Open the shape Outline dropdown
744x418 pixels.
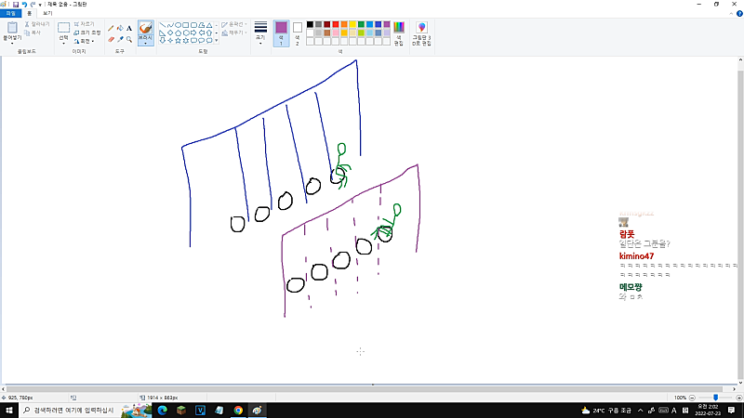[234, 24]
